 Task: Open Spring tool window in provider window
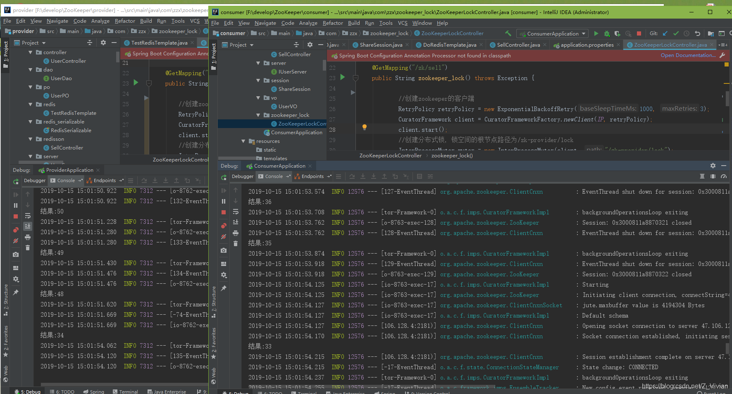(x=93, y=392)
